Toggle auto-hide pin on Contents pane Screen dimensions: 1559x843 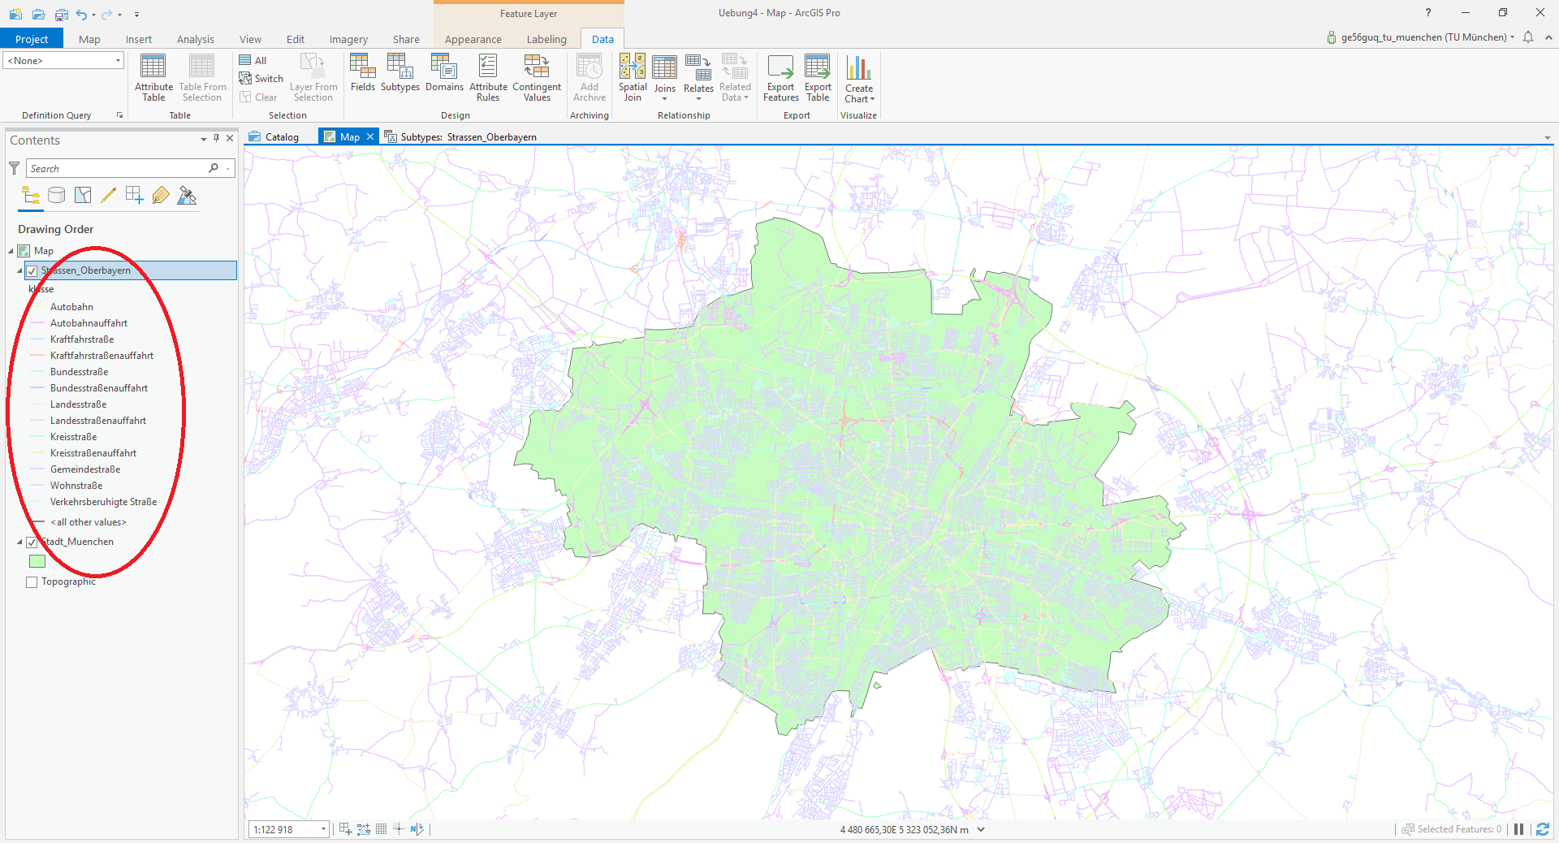217,139
